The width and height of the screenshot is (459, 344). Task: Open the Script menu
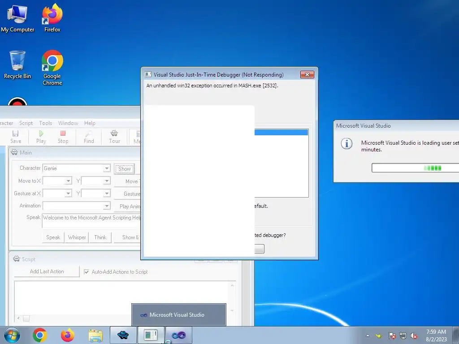pos(26,123)
